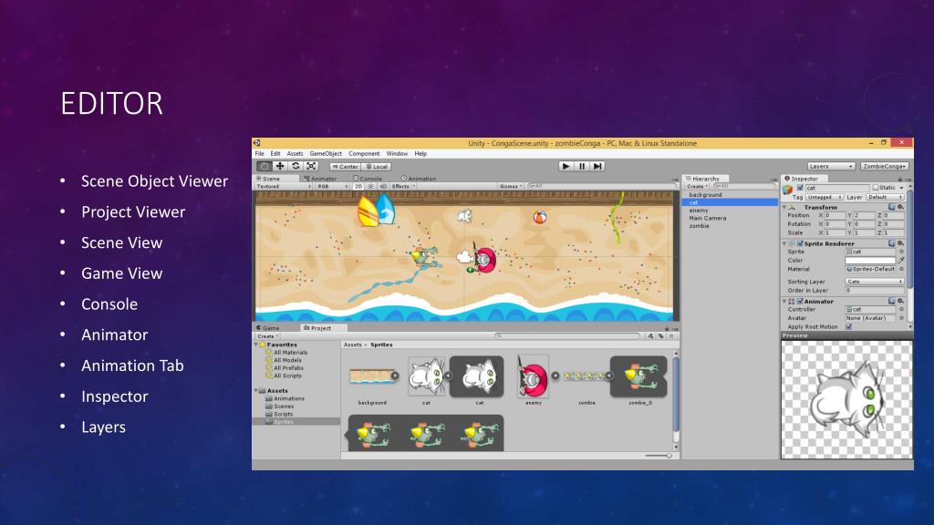Open Gizmos dropdown in Scene view

(x=511, y=186)
